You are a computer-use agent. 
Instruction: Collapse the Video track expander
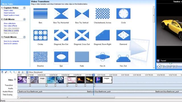pyautogui.click(x=15, y=79)
